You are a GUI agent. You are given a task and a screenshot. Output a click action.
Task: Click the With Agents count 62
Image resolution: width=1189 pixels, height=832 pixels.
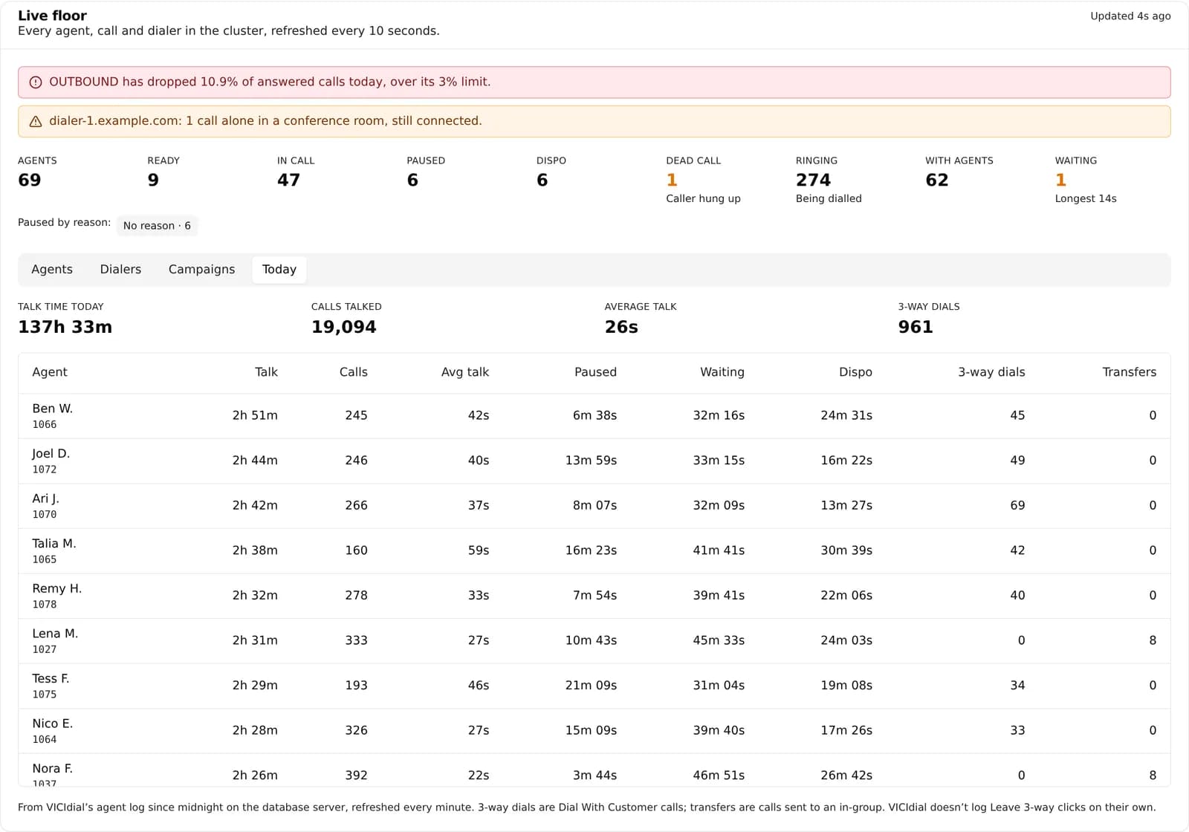coord(936,181)
